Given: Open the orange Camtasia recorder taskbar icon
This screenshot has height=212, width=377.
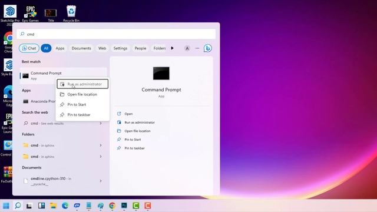Looking at the screenshot, I should [148, 206].
